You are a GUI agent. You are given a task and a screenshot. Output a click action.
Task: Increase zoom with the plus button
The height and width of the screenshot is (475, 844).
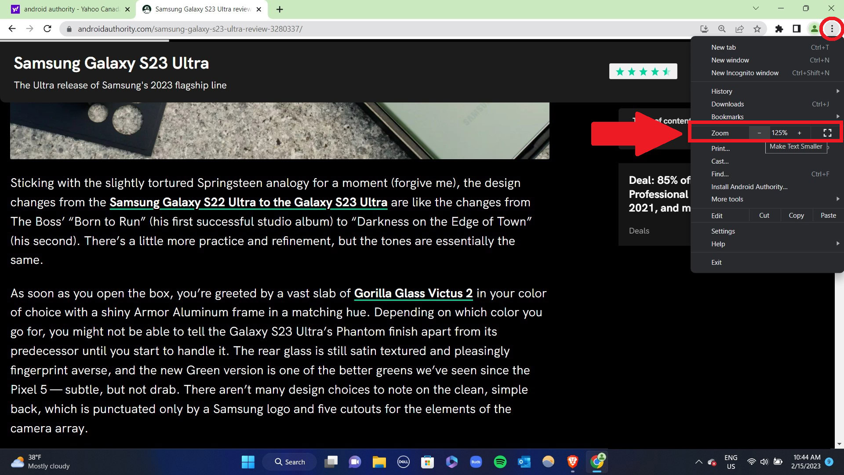click(799, 133)
